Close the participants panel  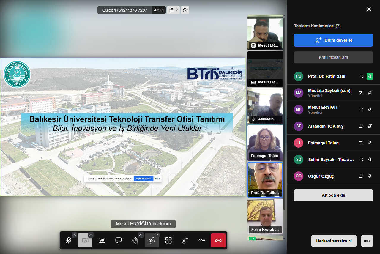(369, 9)
